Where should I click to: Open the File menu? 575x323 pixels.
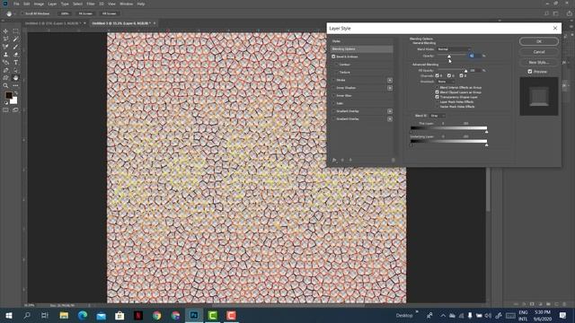16,4
